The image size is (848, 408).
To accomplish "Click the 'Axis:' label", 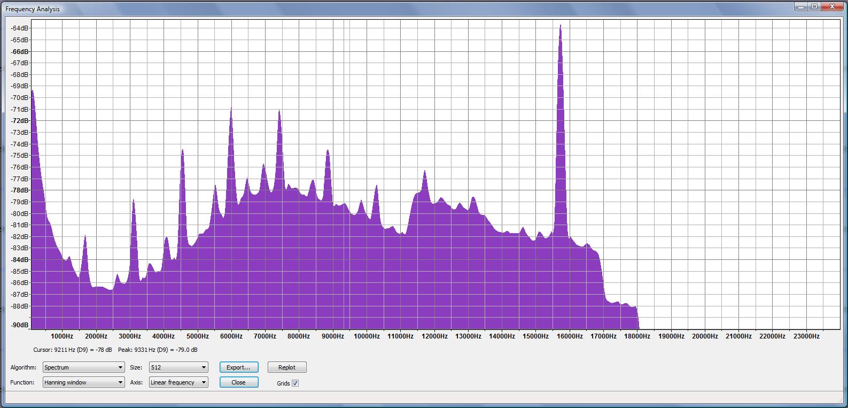I will pyautogui.click(x=136, y=382).
